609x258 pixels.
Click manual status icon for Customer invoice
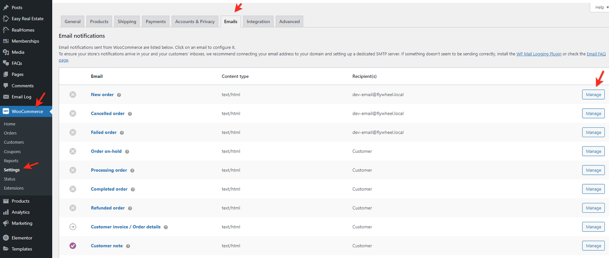(73, 227)
